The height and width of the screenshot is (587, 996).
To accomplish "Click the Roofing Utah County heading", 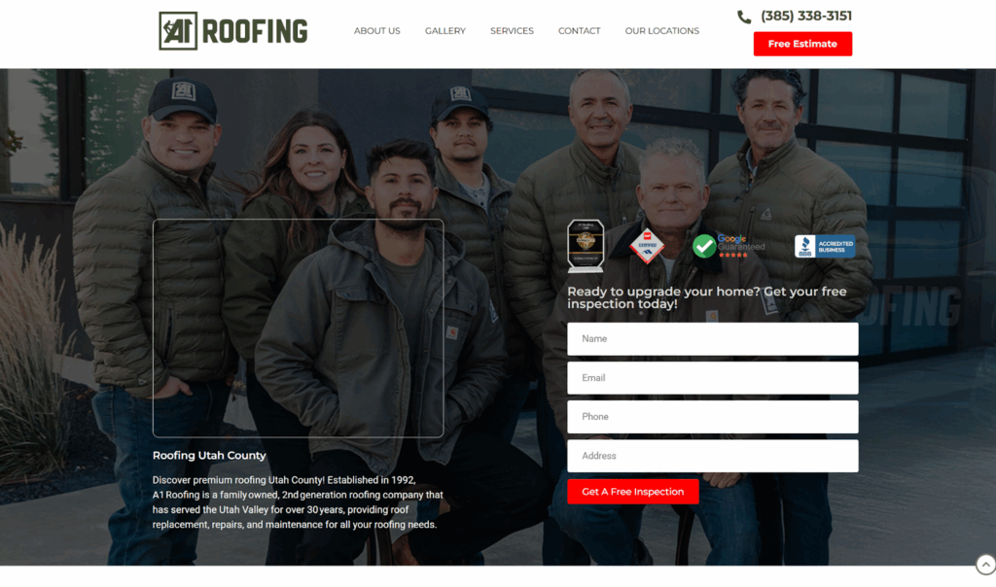I will (209, 455).
